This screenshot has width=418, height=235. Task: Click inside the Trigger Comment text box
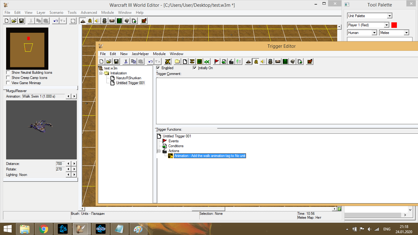coord(287,100)
